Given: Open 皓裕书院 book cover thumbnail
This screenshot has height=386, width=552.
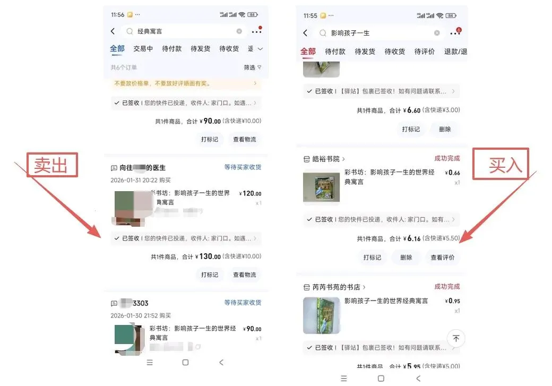Looking at the screenshot, I should point(322,188).
